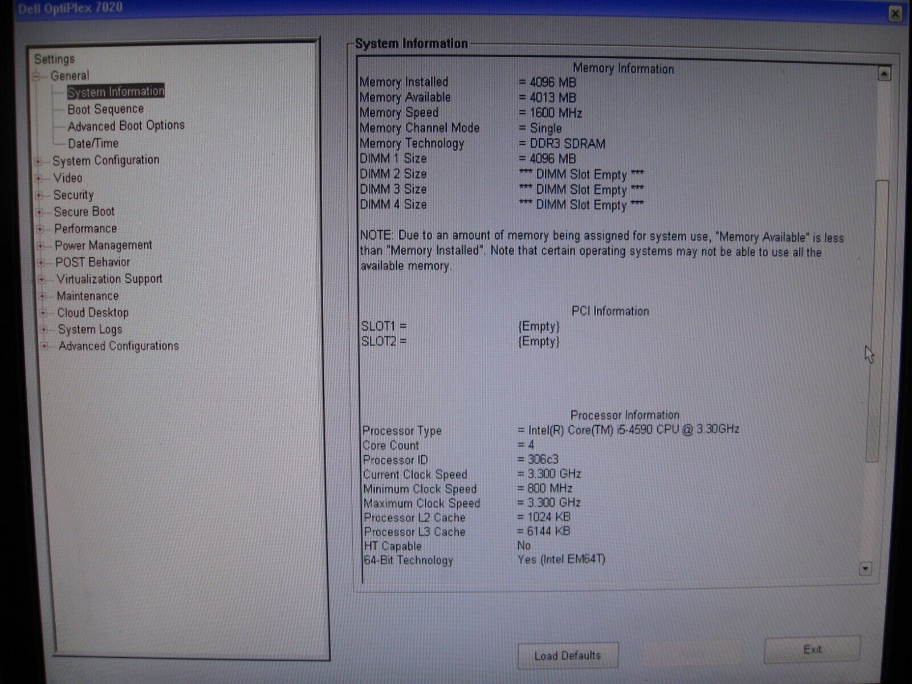Select POST Behavior category label

point(93,262)
